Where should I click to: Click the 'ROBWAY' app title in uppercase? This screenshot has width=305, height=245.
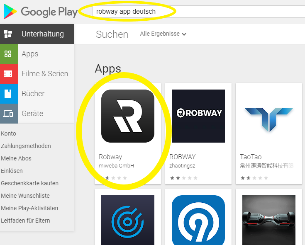(x=183, y=157)
